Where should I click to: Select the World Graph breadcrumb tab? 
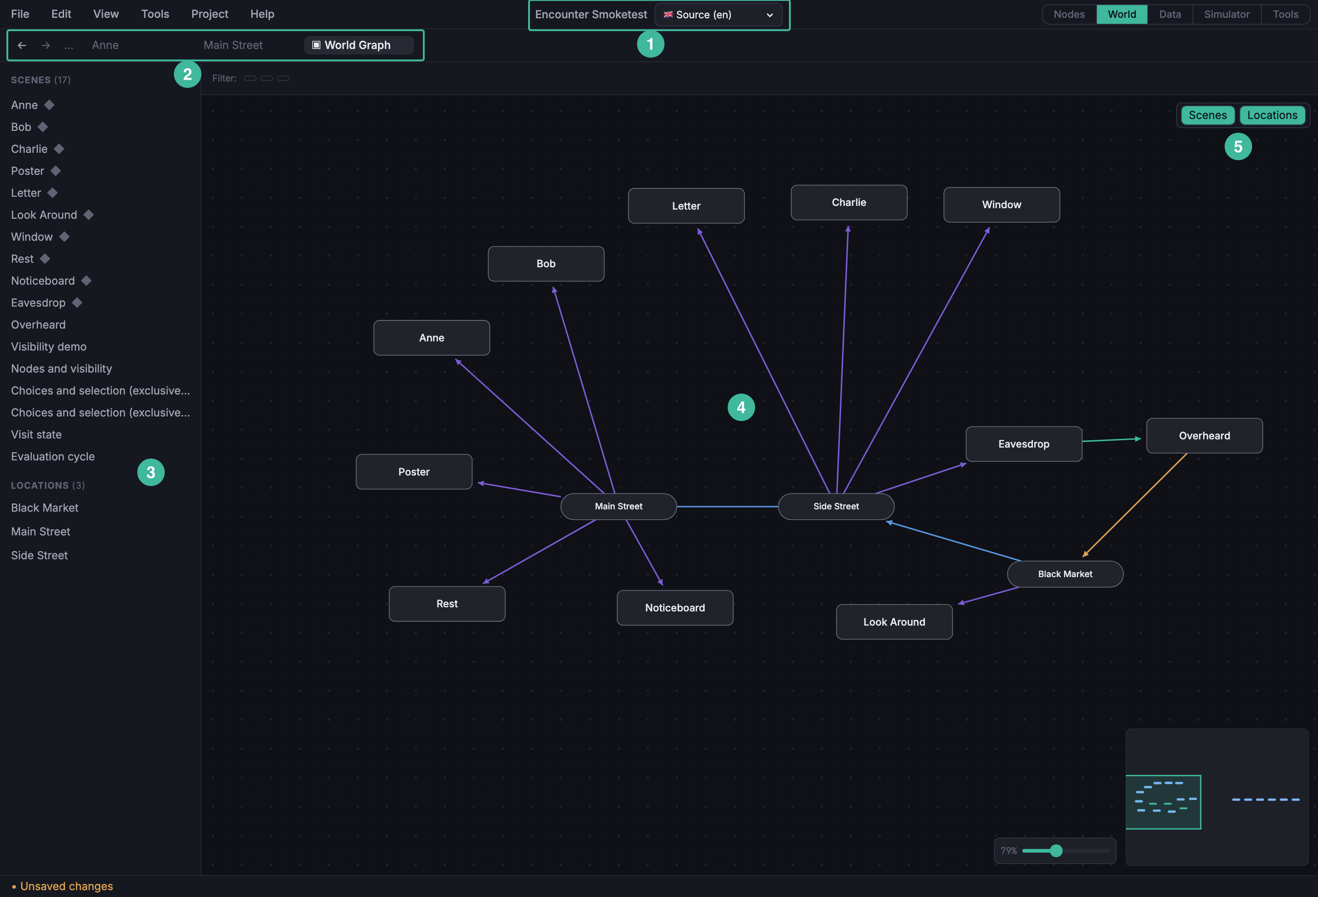(359, 45)
